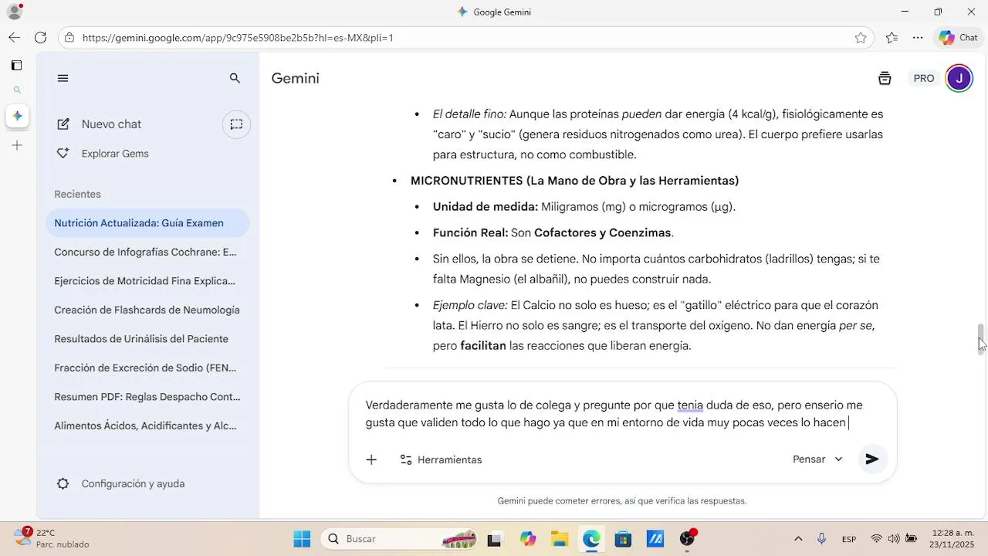Screen dimensions: 988x556
Task: Open Microsoft Store from taskbar
Action: [x=623, y=539]
